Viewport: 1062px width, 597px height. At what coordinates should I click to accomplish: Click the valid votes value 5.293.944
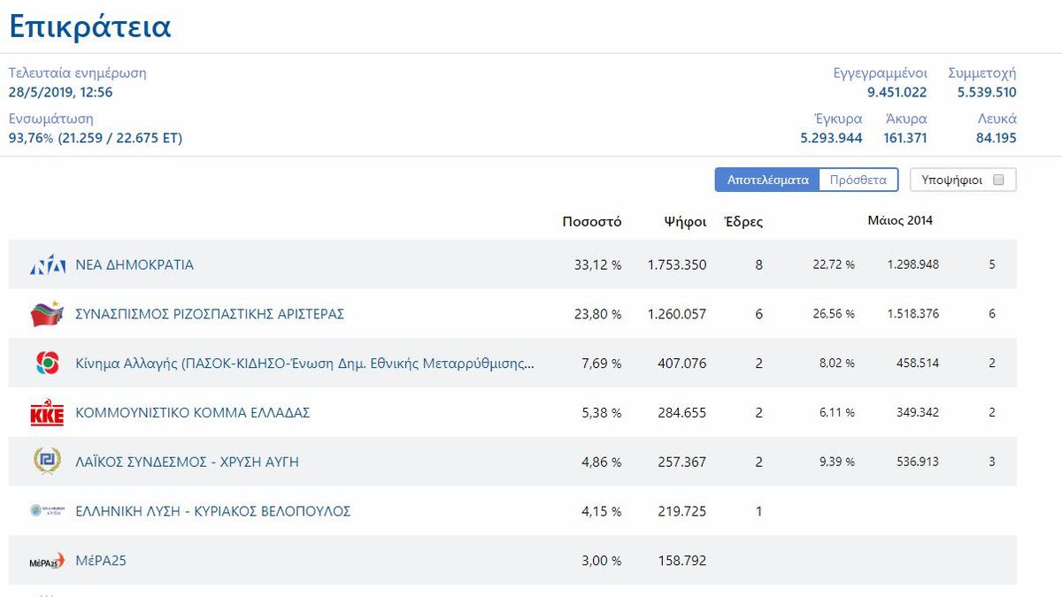[831, 138]
